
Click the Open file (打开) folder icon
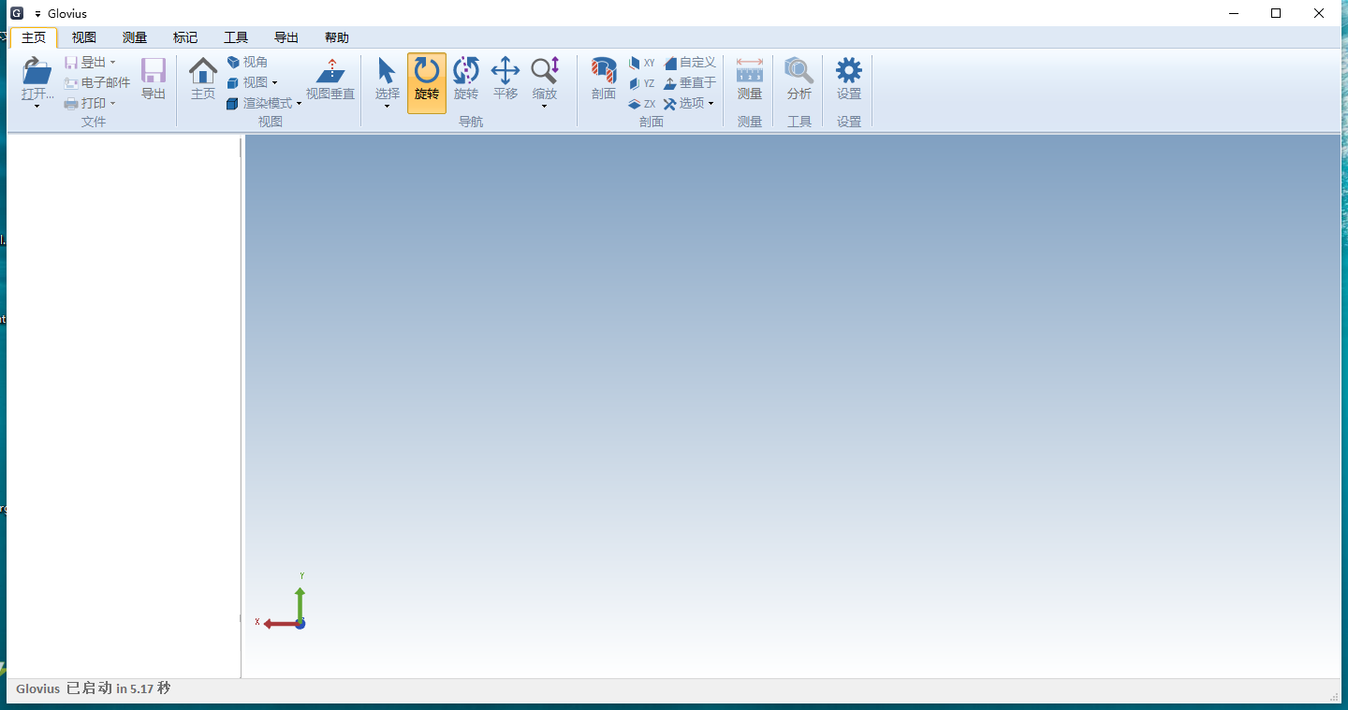point(37,72)
